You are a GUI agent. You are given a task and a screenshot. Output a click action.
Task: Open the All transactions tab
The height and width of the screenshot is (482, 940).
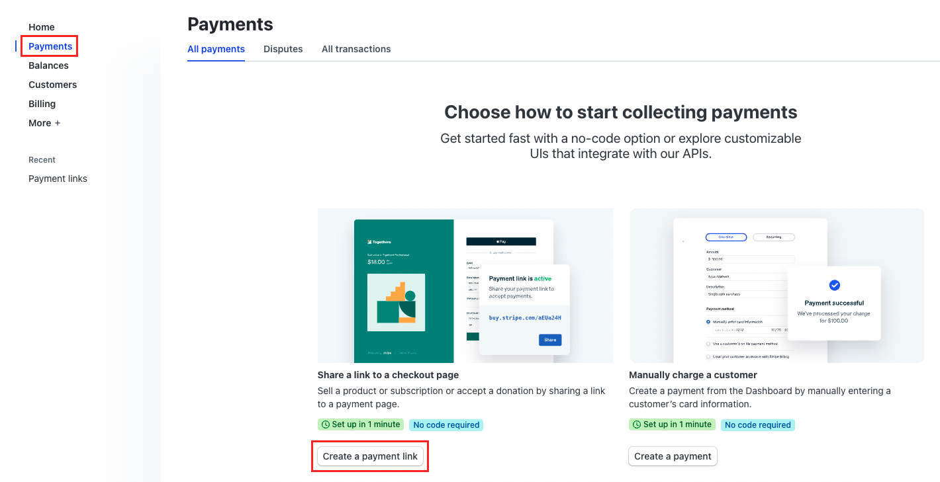click(356, 49)
